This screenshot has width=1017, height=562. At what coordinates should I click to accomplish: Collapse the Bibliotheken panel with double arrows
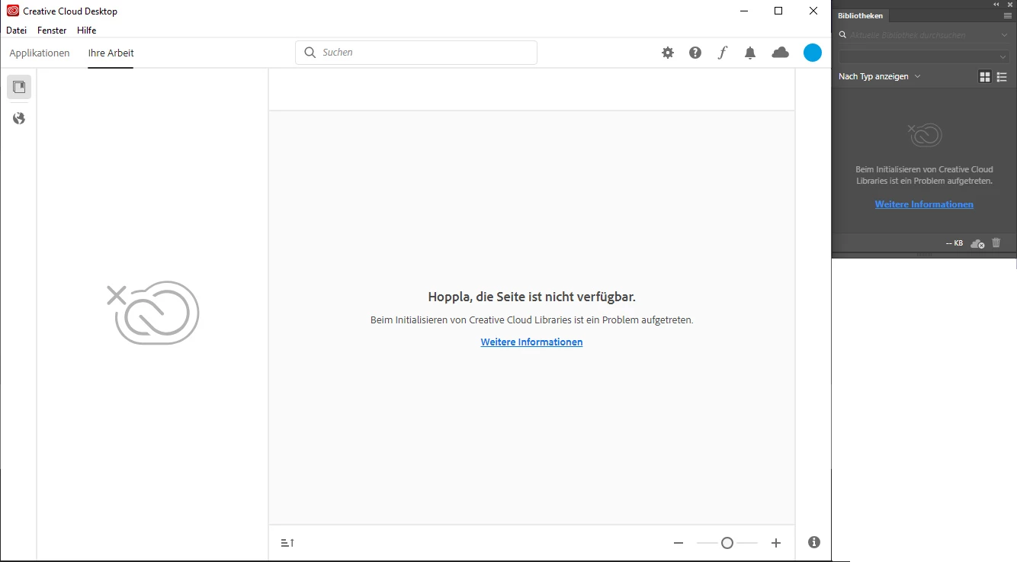[x=996, y=4]
